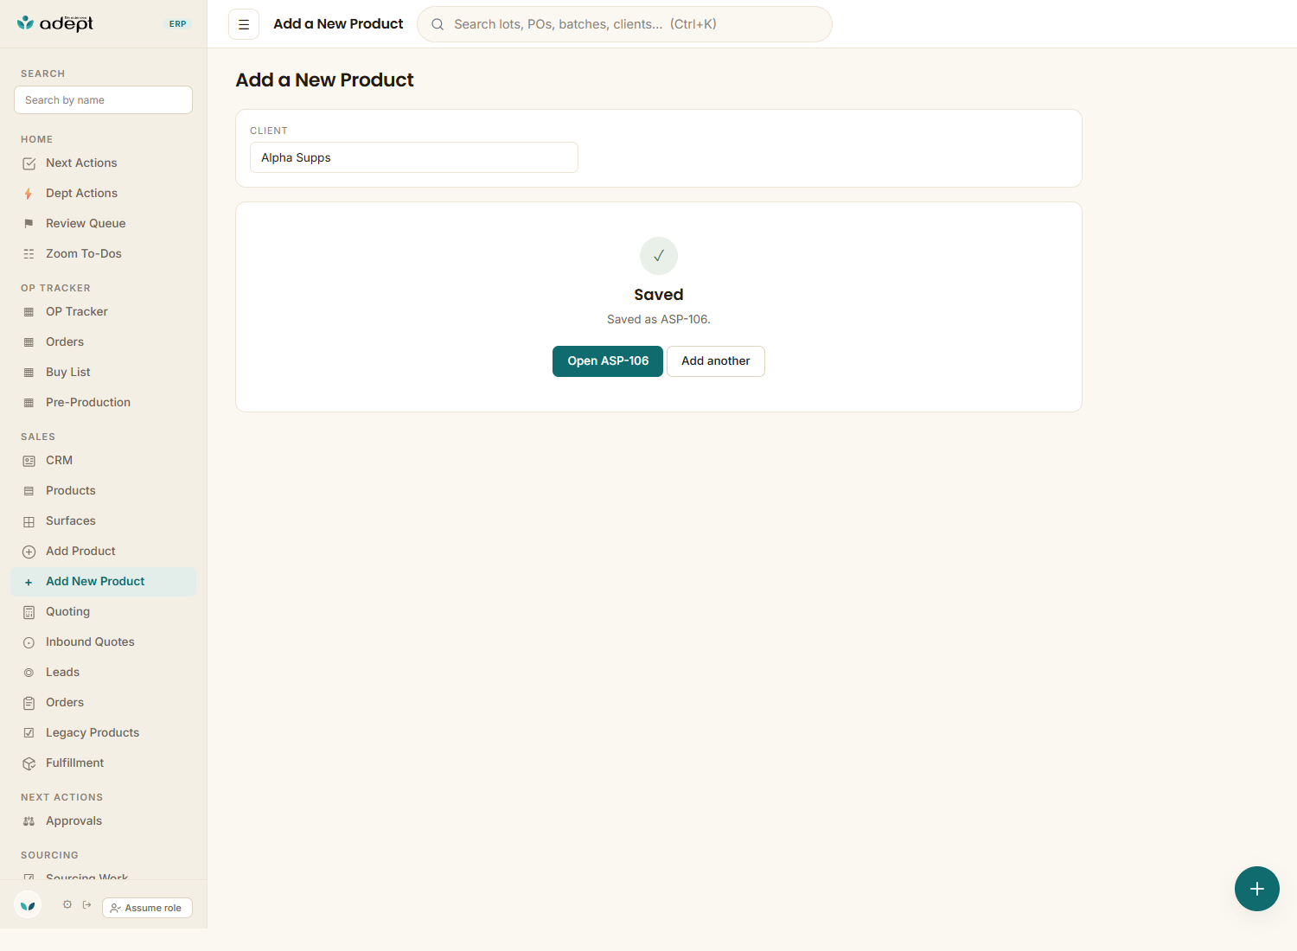Open Inbound Quotes in the sidebar
Screen dimensions: 1297x951
(x=104, y=642)
